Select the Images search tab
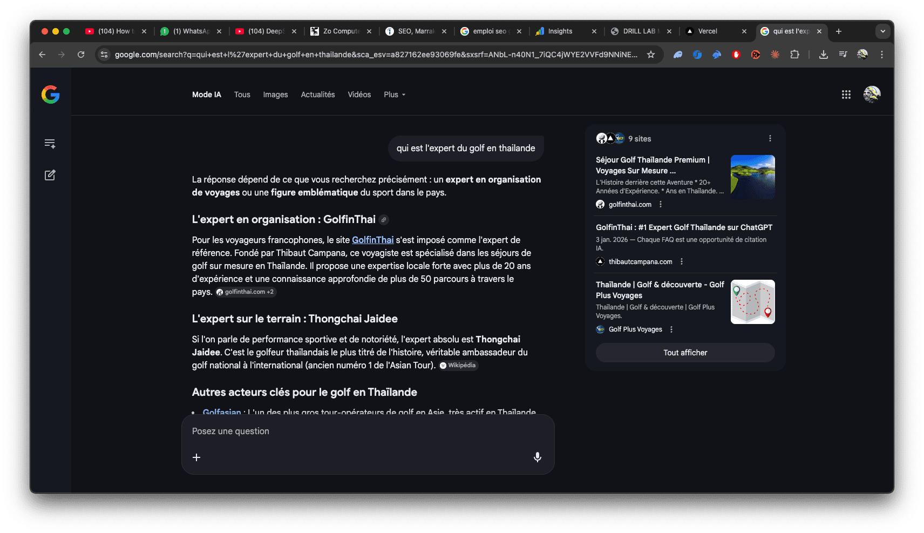Screen dimensions: 924x533 [275, 95]
